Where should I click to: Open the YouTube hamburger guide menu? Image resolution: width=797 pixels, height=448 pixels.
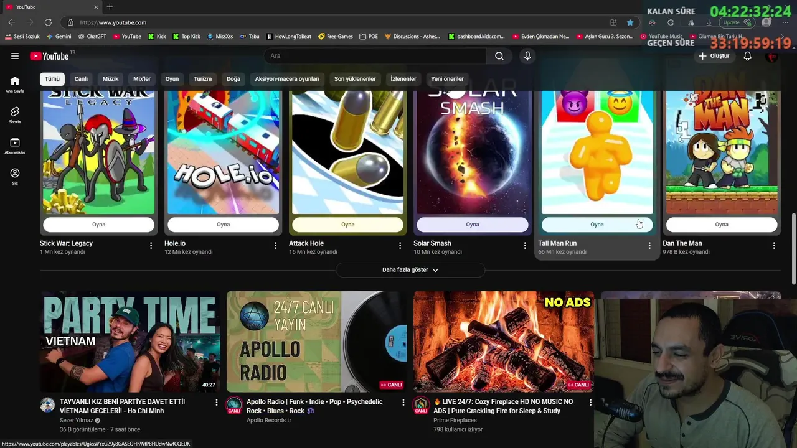[15, 56]
